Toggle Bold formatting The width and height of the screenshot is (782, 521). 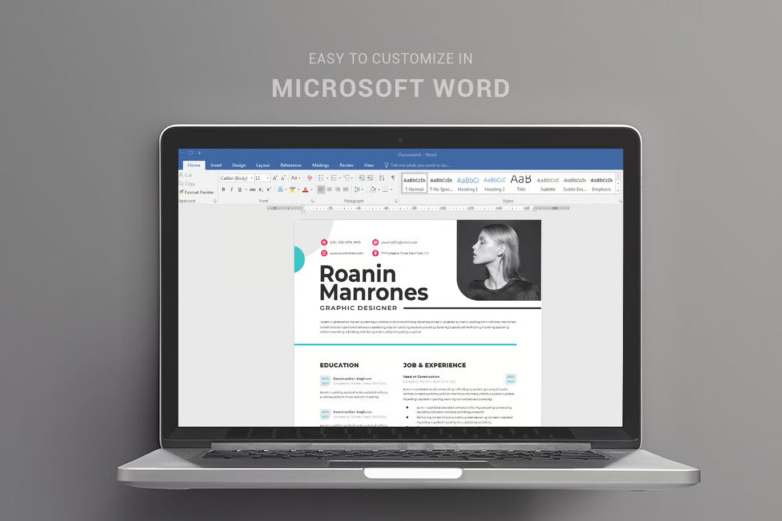223,189
